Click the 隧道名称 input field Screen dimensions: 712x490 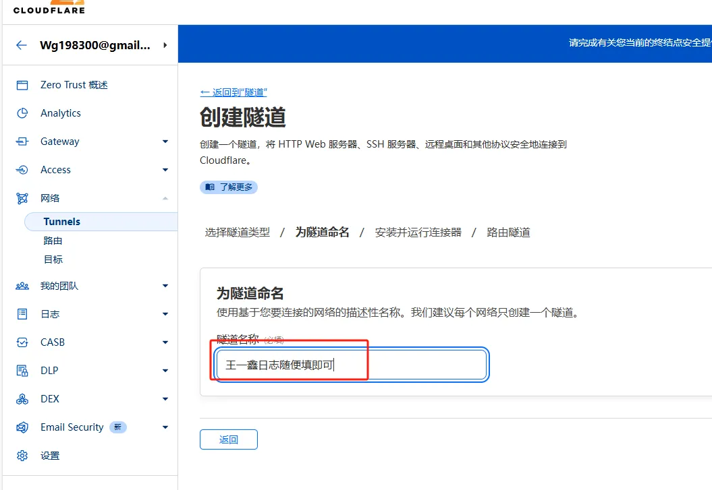(351, 364)
